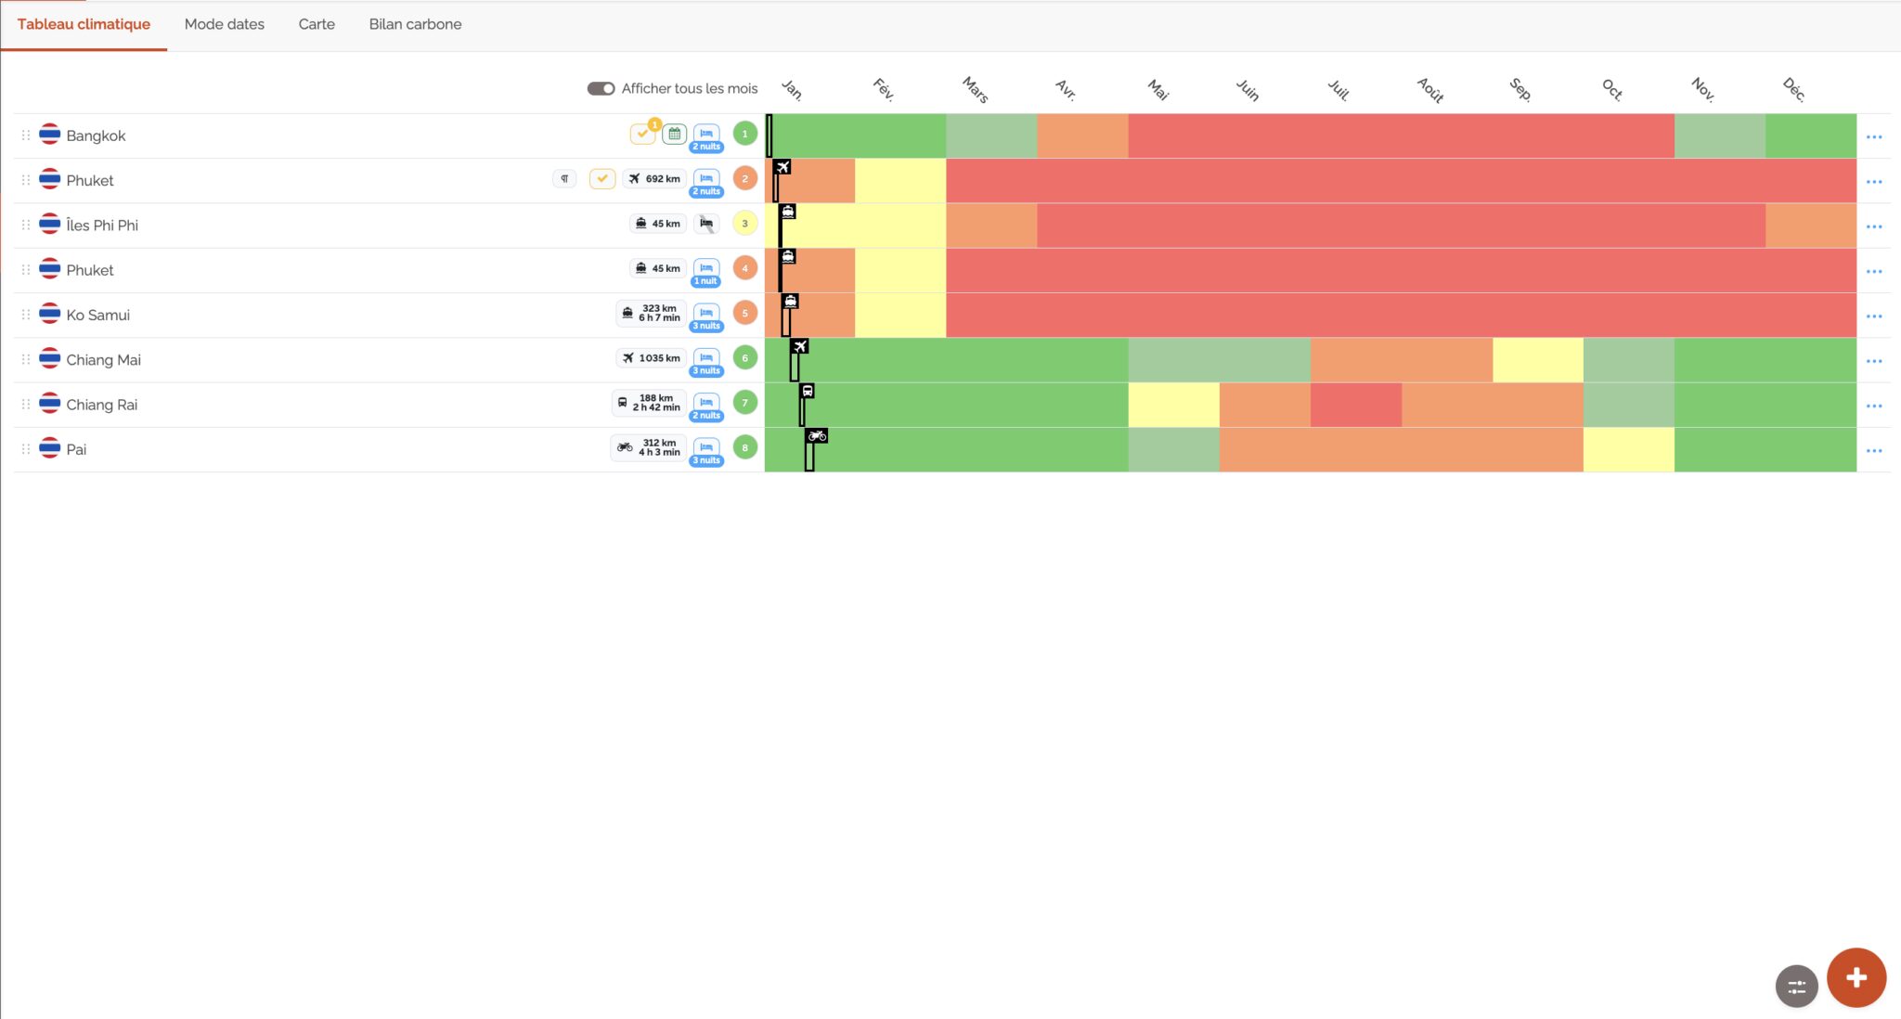Viewport: 1901px width, 1019px height.
Task: Click the 45 km ferry badge in second Phuket row
Action: 657,268
